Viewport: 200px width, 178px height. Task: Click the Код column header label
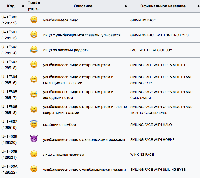point(11,6)
